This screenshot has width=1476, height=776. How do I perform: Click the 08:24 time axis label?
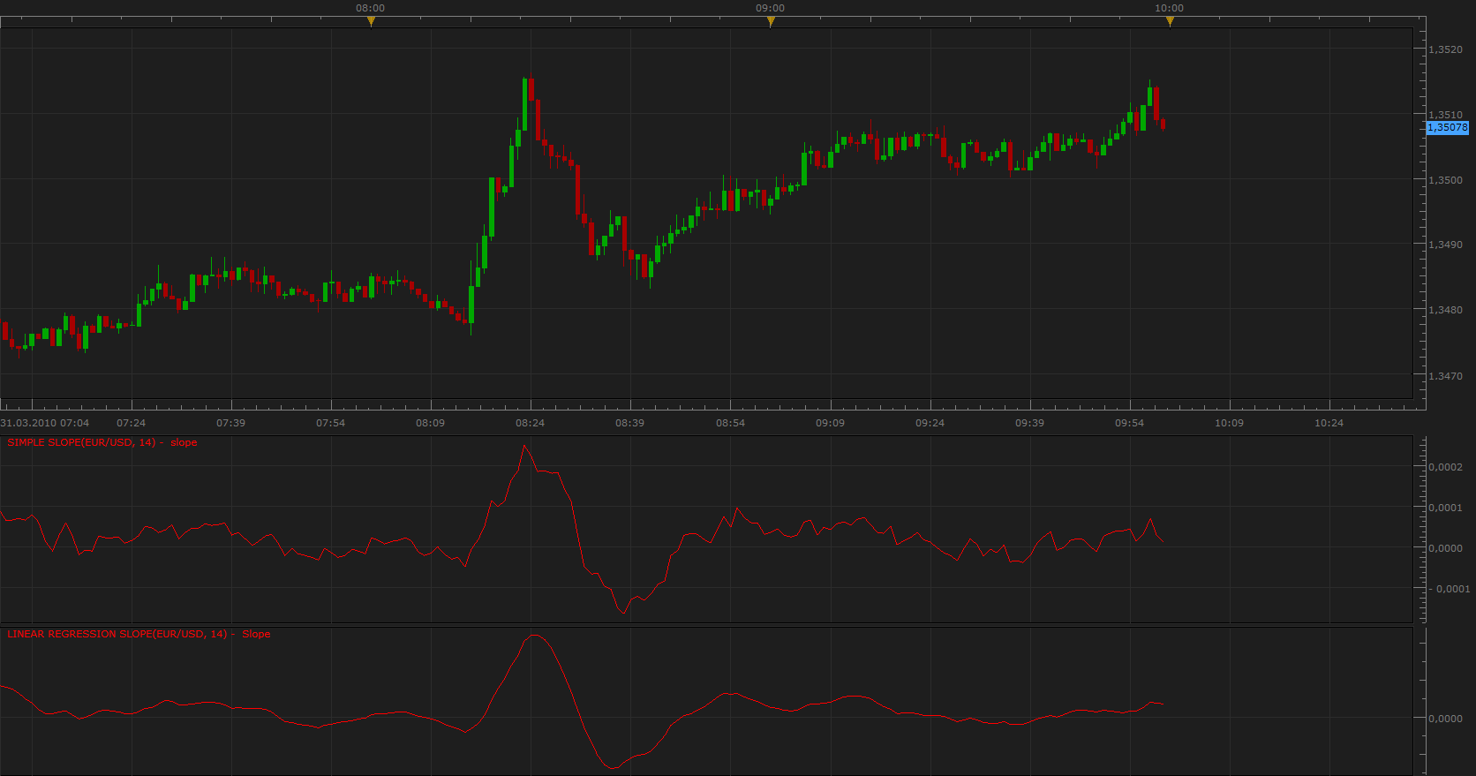pyautogui.click(x=530, y=423)
